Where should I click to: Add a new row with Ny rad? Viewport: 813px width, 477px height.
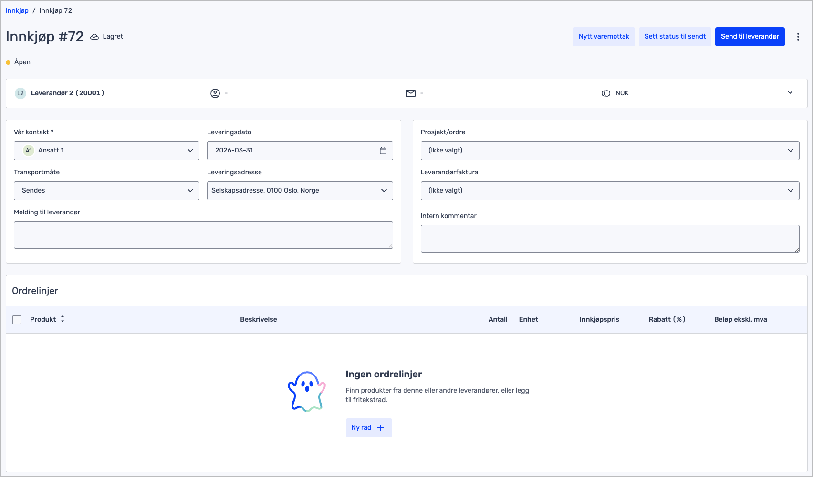(368, 428)
